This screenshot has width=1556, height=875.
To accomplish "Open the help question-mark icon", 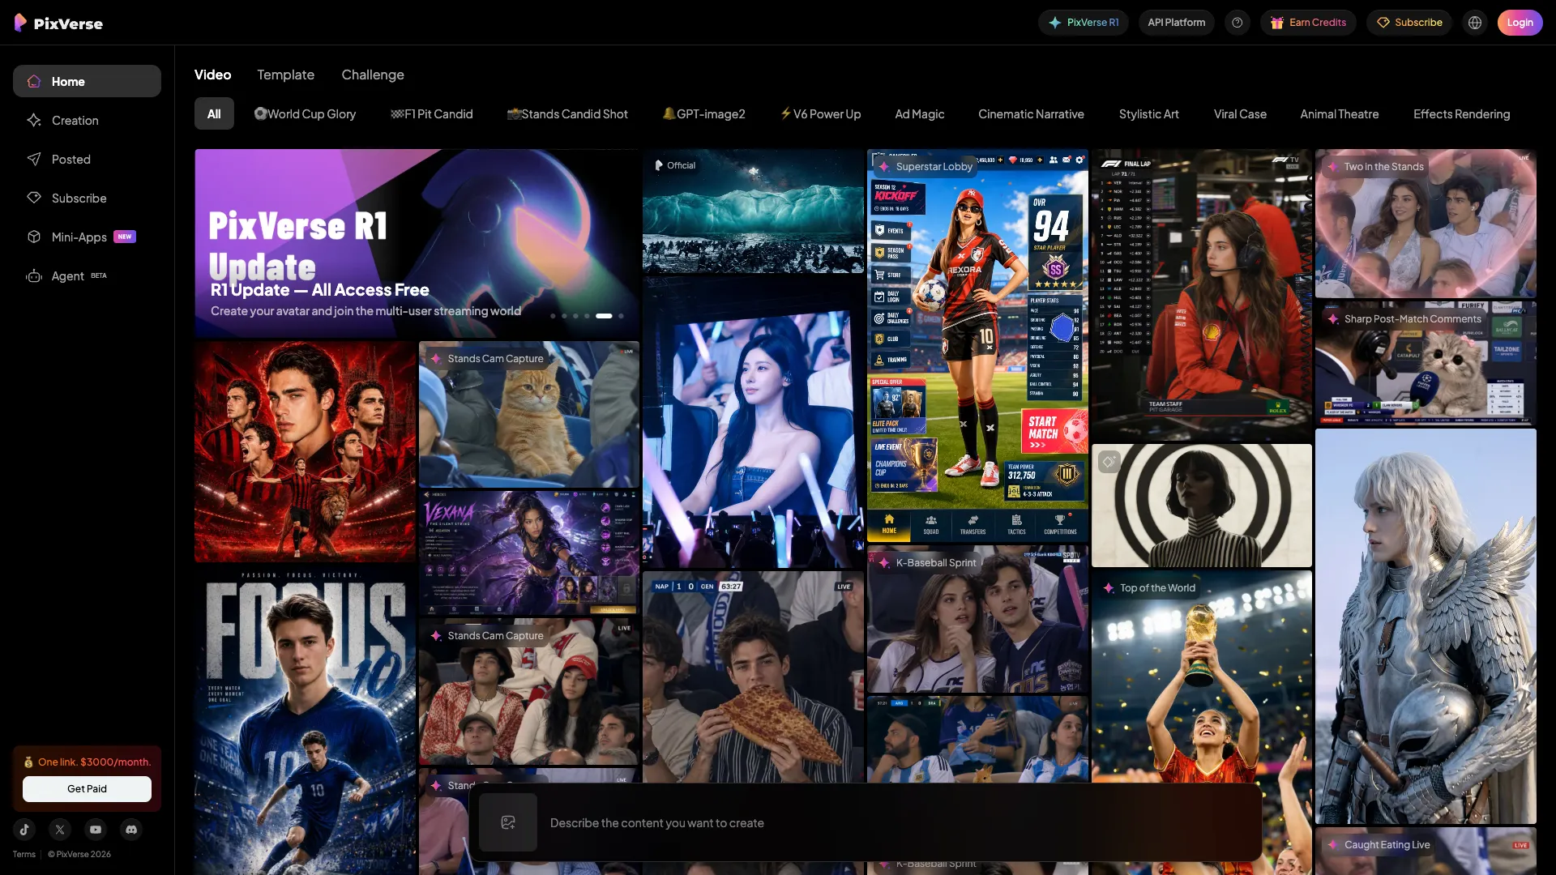I will [x=1237, y=23].
